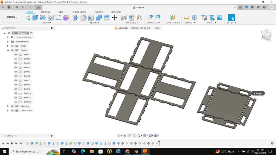This screenshot has height=155, width=276.
Task: Select the Create Sketch tool
Action: click(x=27, y=18)
